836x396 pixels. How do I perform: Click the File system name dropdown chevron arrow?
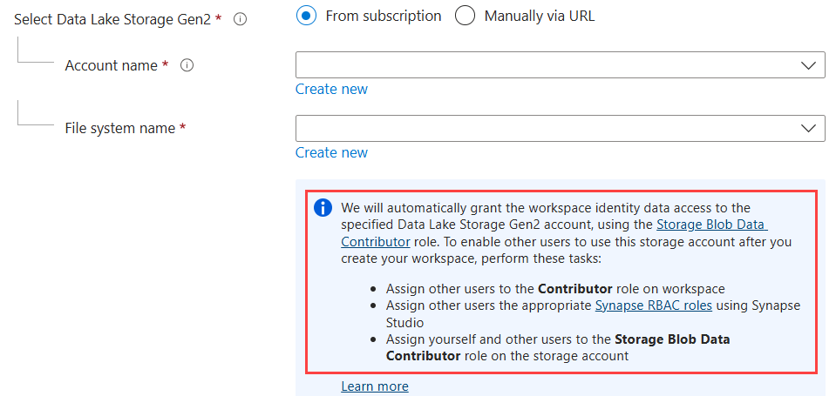pos(807,129)
